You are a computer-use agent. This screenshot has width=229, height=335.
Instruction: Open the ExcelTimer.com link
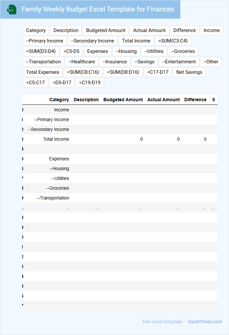[x=205, y=322]
